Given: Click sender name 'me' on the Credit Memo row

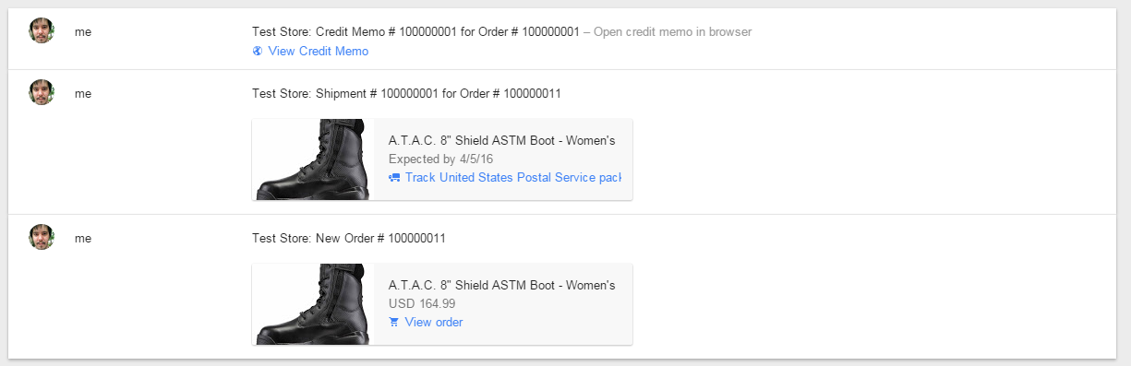Looking at the screenshot, I should (83, 31).
